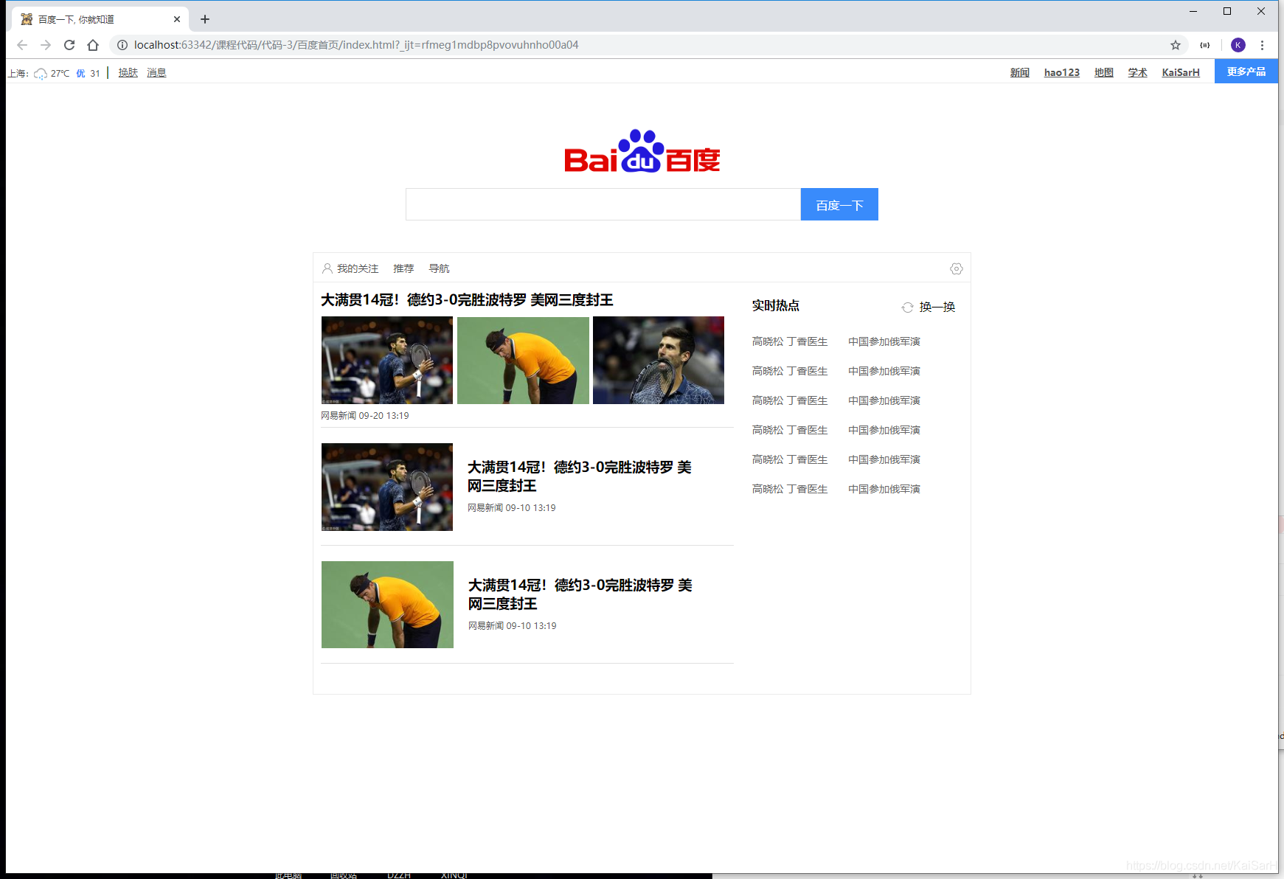1284x879 pixels.
Task: Click the 消息 link
Action: [156, 73]
